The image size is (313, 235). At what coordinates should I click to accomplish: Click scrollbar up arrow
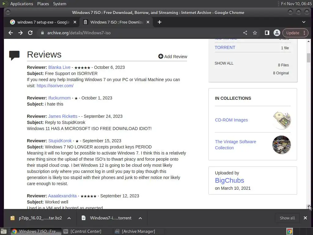pyautogui.click(x=308, y=41)
